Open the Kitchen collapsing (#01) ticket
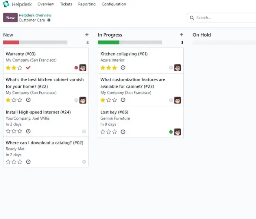This screenshot has width=256, height=219. click(141, 61)
